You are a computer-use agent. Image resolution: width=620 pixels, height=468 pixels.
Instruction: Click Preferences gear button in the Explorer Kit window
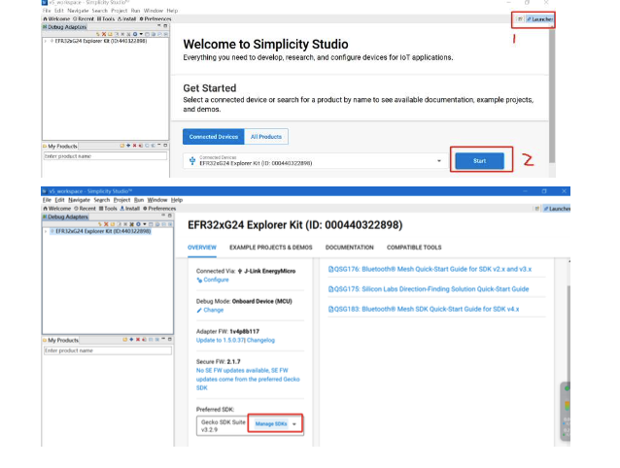(x=159, y=209)
